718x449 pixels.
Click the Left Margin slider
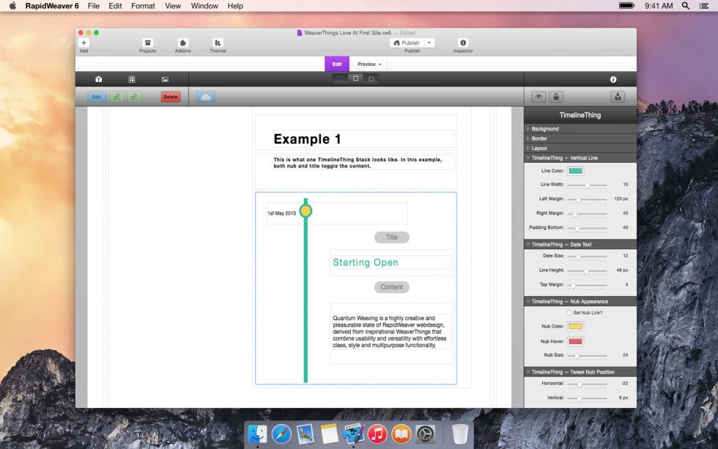(x=587, y=199)
